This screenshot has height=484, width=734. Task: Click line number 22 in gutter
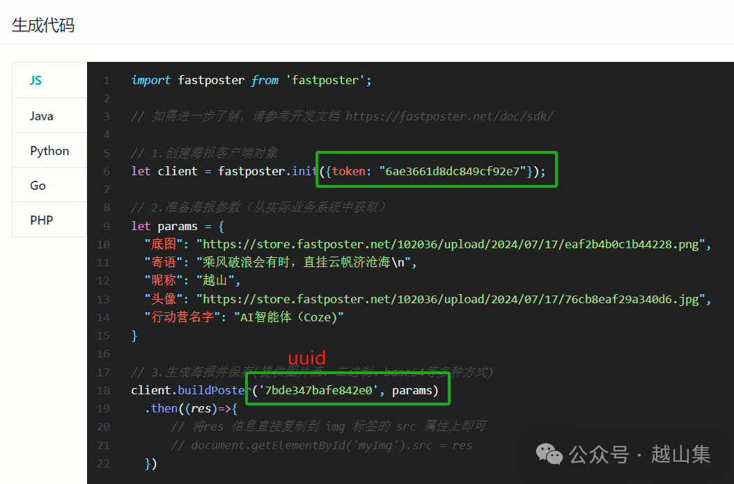104,463
